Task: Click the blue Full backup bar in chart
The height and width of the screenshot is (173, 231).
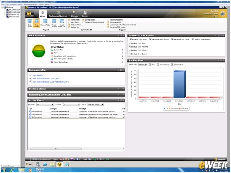Action: (179, 84)
